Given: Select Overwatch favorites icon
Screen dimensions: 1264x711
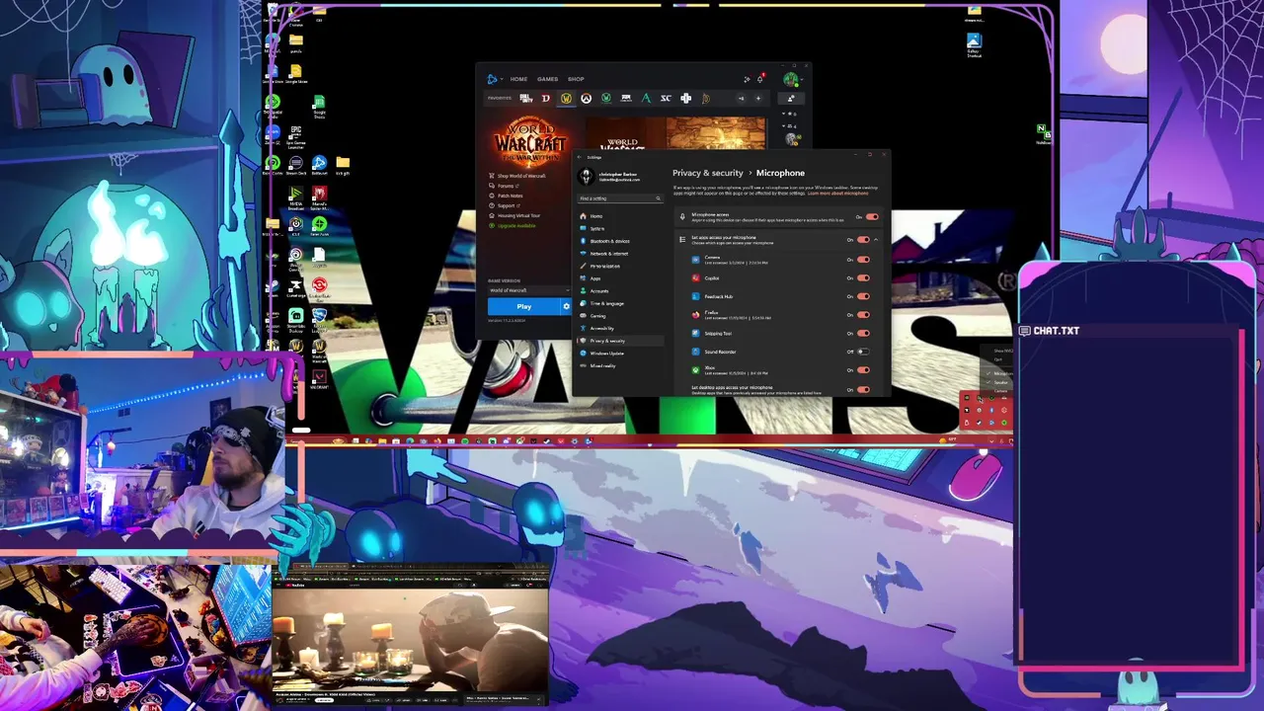Looking at the screenshot, I should pos(586,99).
